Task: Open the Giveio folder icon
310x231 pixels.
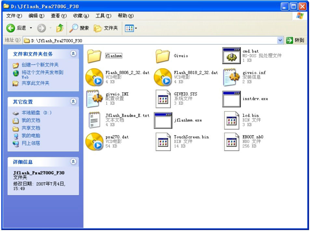Action: 163,56
